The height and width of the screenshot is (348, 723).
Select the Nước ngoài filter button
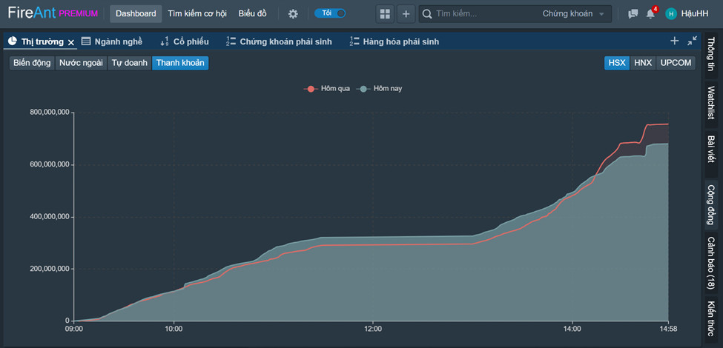(82, 63)
